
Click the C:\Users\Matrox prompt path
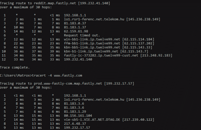tap(15, 75)
